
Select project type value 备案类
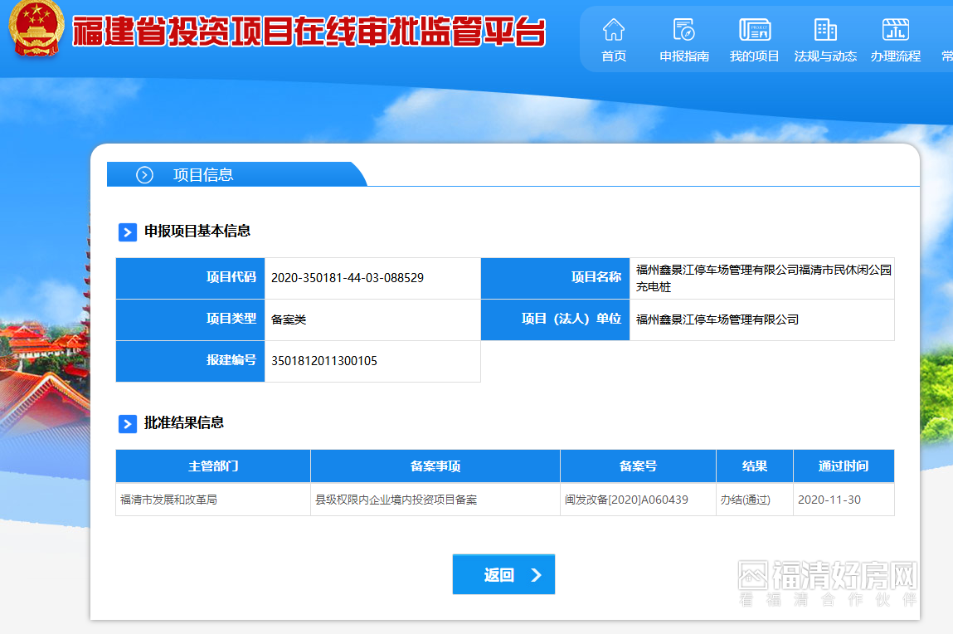(x=289, y=319)
